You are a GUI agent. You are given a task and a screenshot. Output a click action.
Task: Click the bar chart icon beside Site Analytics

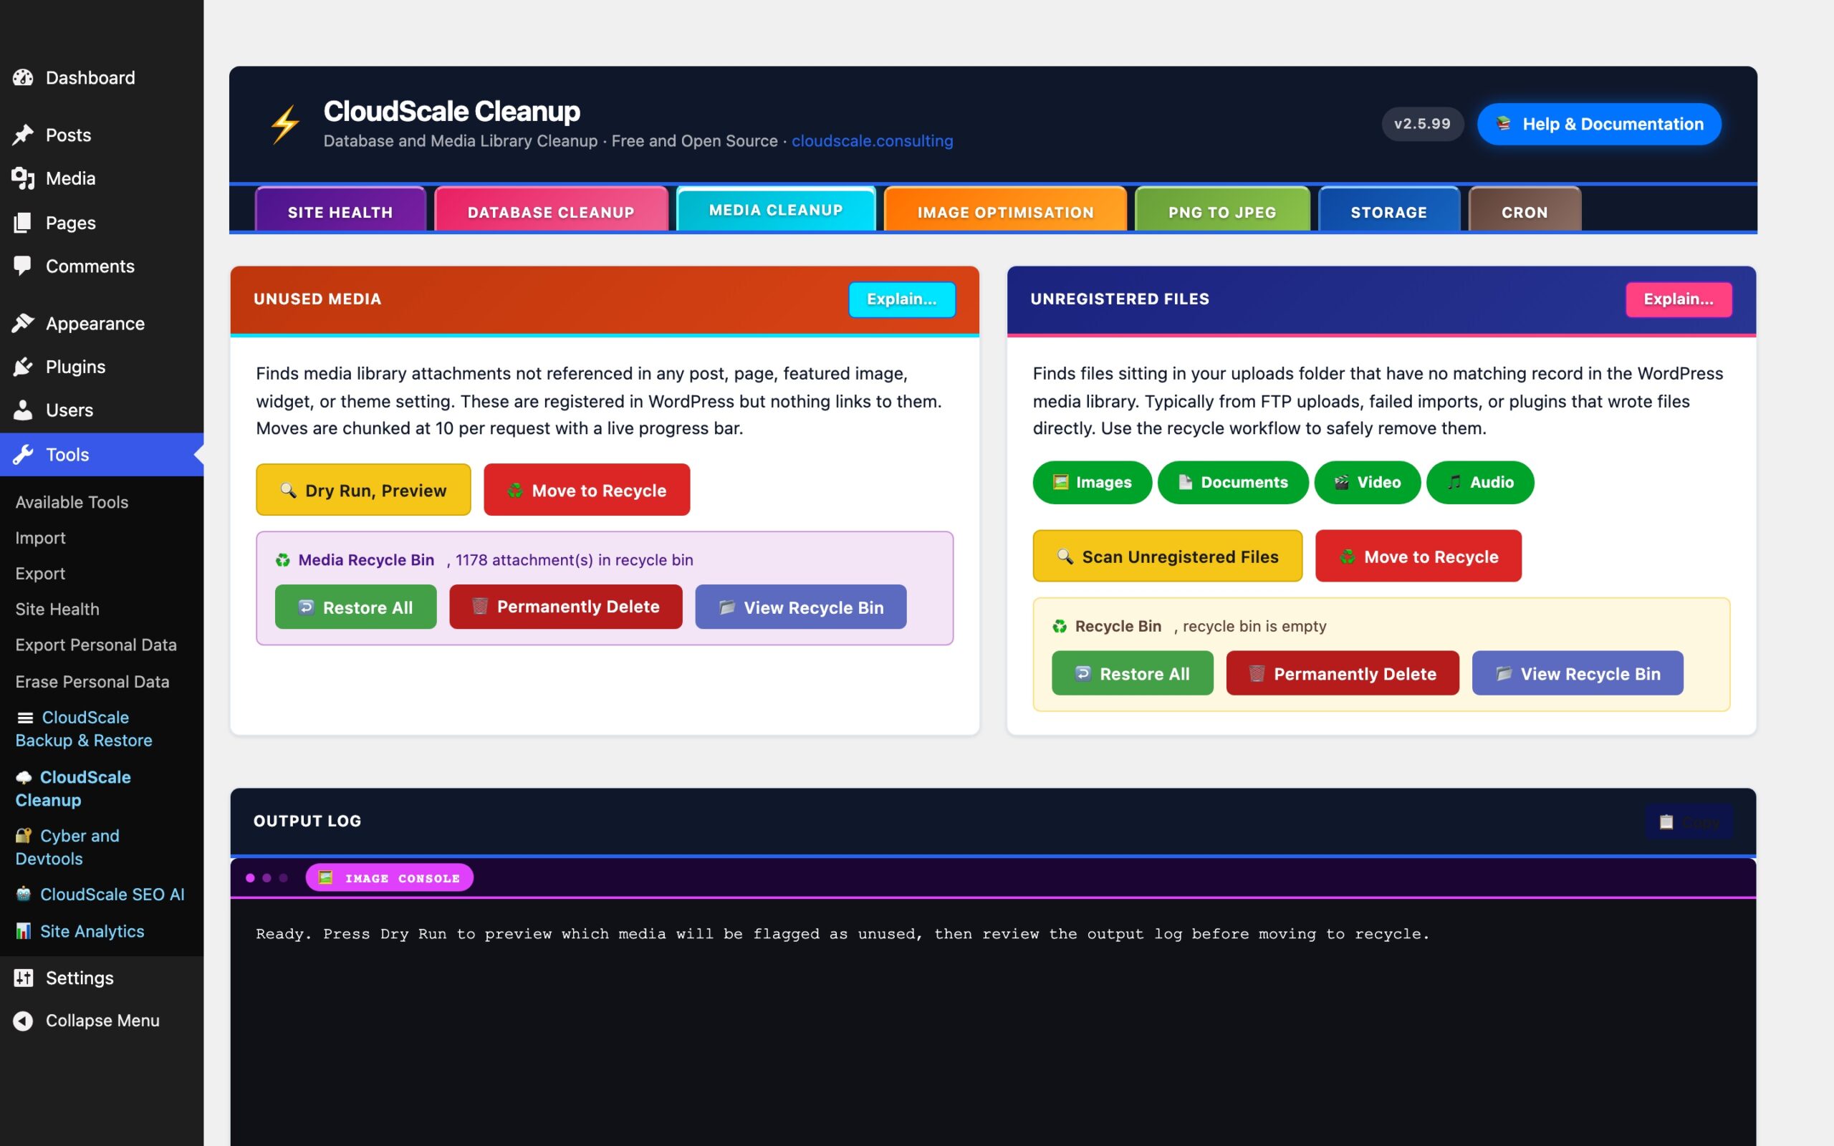(x=24, y=930)
